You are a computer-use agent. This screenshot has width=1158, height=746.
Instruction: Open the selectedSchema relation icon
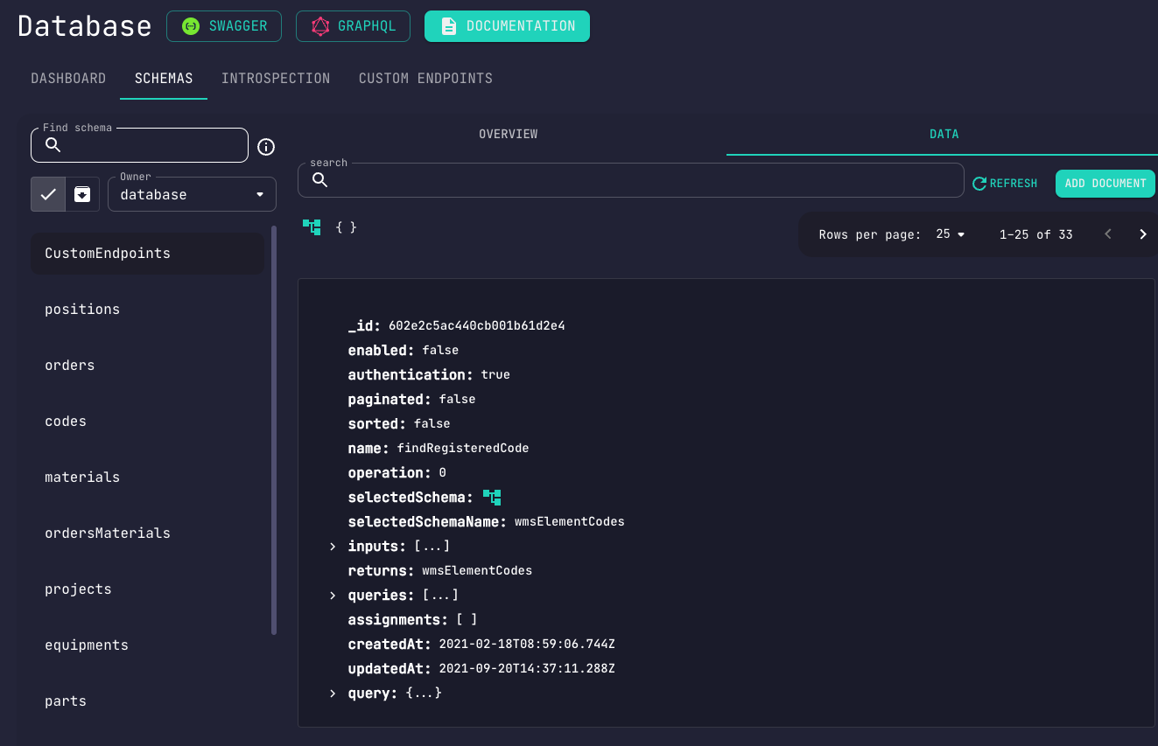coord(492,498)
